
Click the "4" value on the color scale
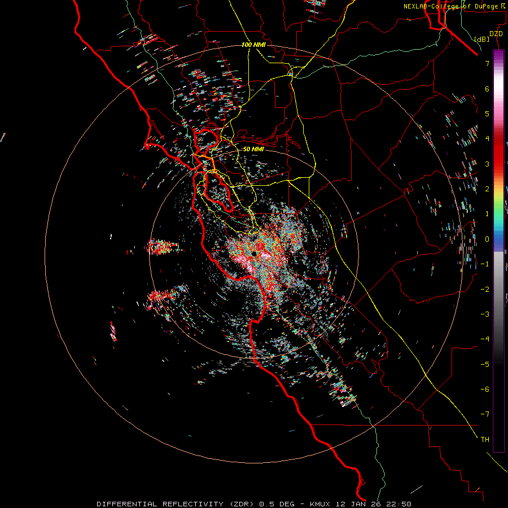[x=487, y=139]
